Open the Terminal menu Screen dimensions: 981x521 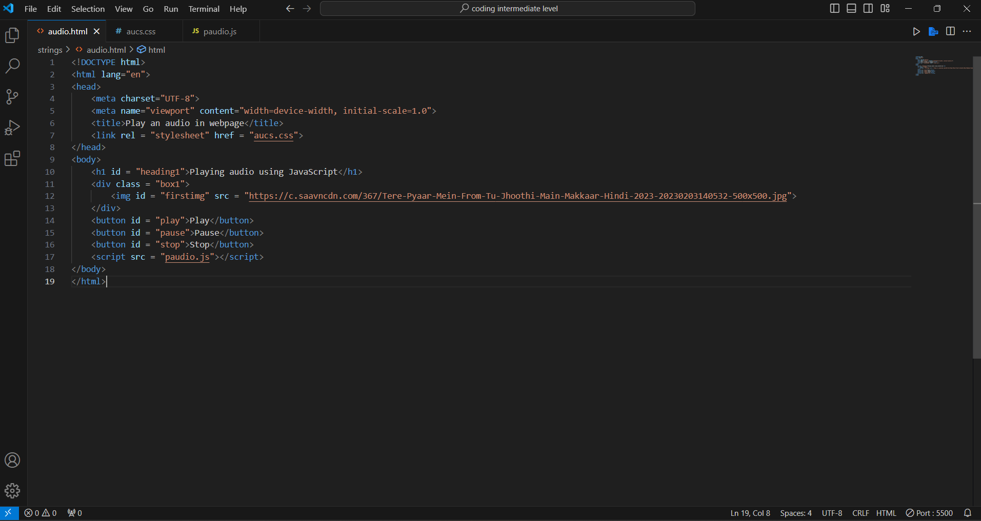[204, 9]
